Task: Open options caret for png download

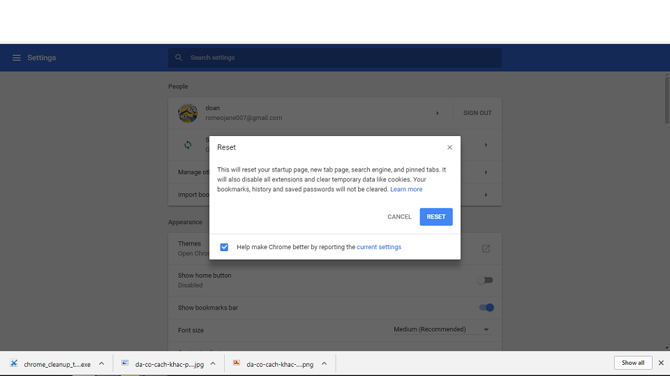Action: pos(325,363)
